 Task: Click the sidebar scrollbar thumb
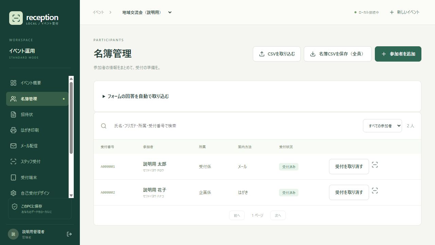click(71, 118)
